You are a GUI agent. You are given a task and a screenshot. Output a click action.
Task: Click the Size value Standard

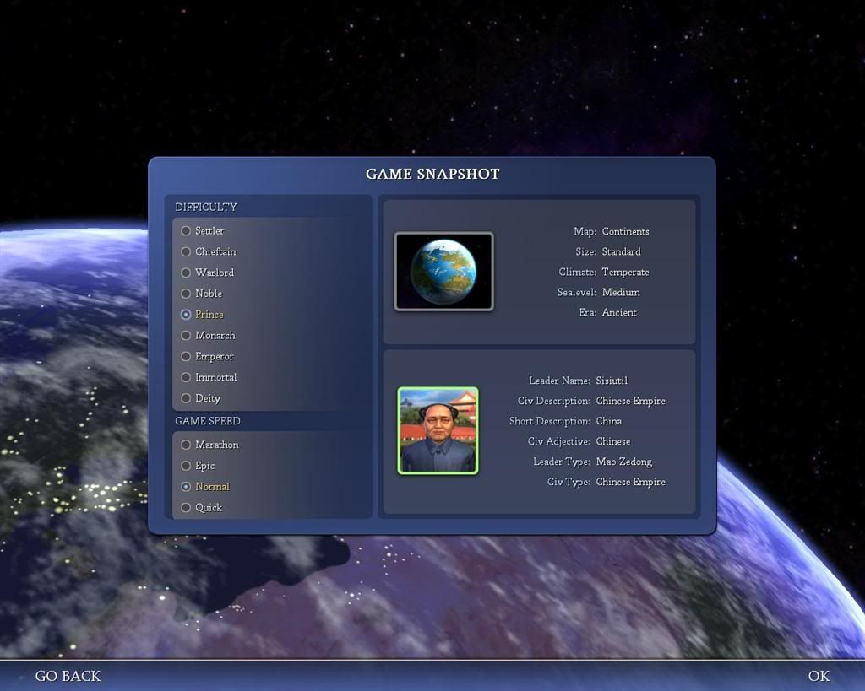tap(621, 251)
